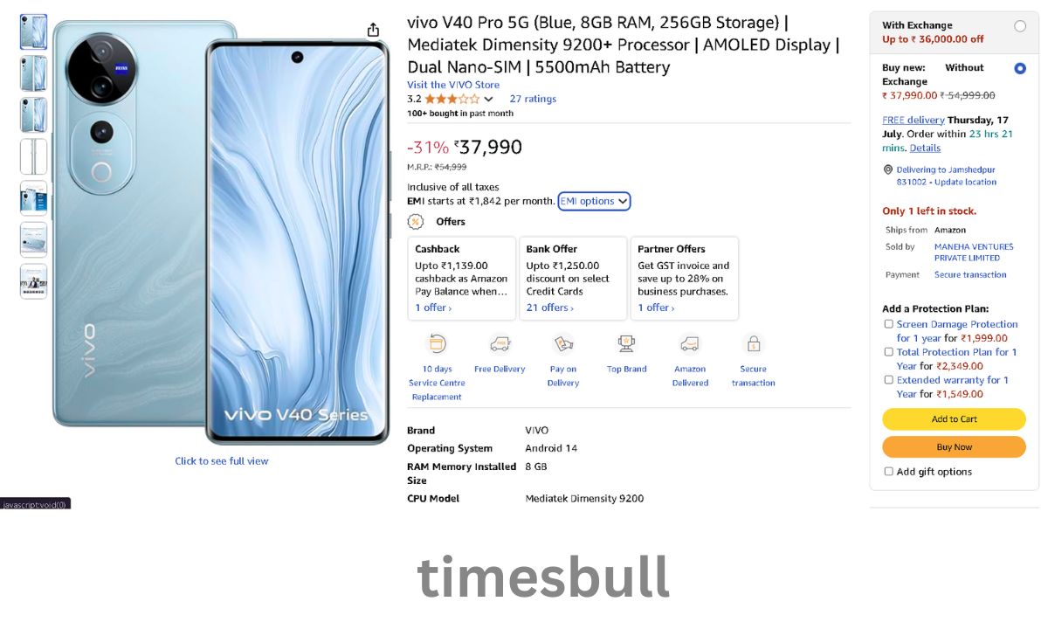Enable the Add gift options checkbox
Viewport: 1048px width, 629px height.
[888, 472]
